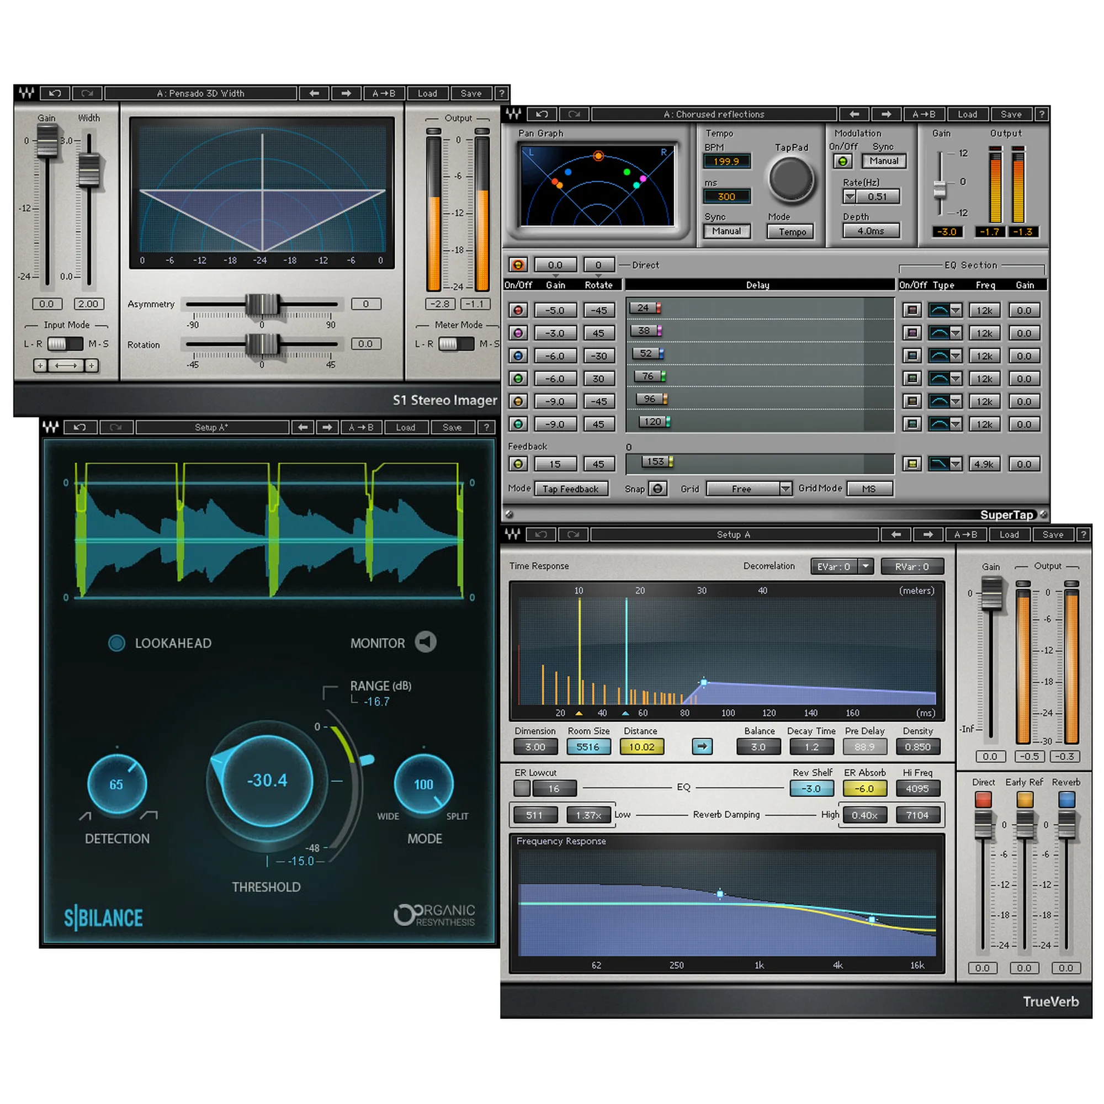1104x1104 pixels.
Task: Click Load in S1 Stereo Imager toolbar
Action: click(427, 93)
